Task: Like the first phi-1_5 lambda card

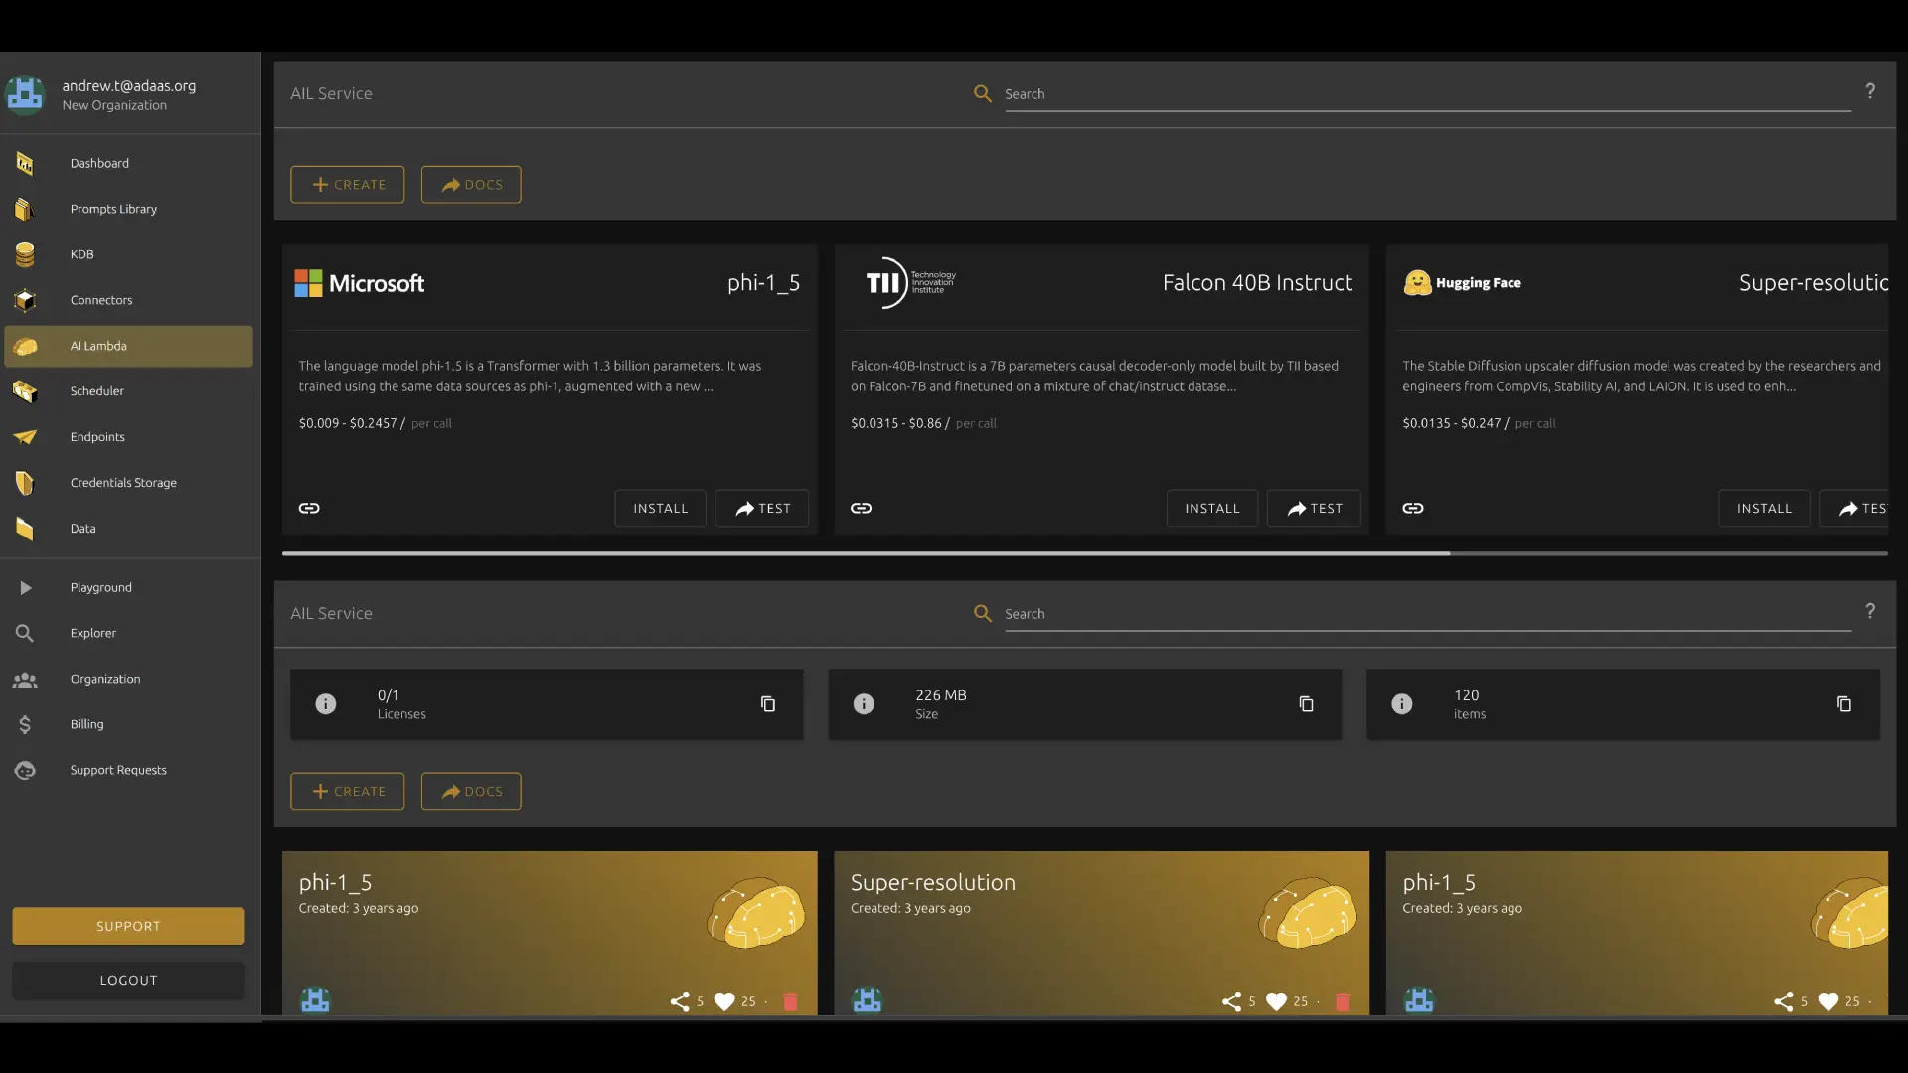Action: 724,1001
